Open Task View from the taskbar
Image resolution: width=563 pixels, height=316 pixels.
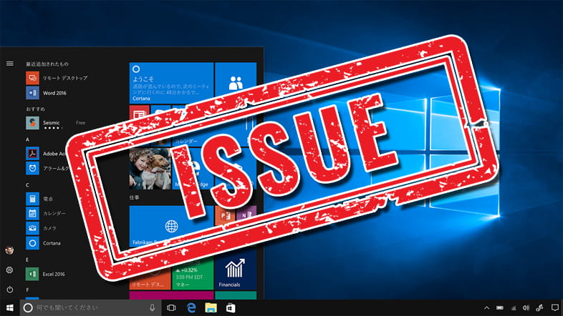[171, 307]
